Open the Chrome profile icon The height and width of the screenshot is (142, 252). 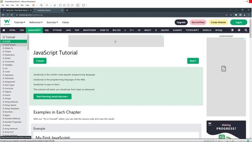pos(245,15)
